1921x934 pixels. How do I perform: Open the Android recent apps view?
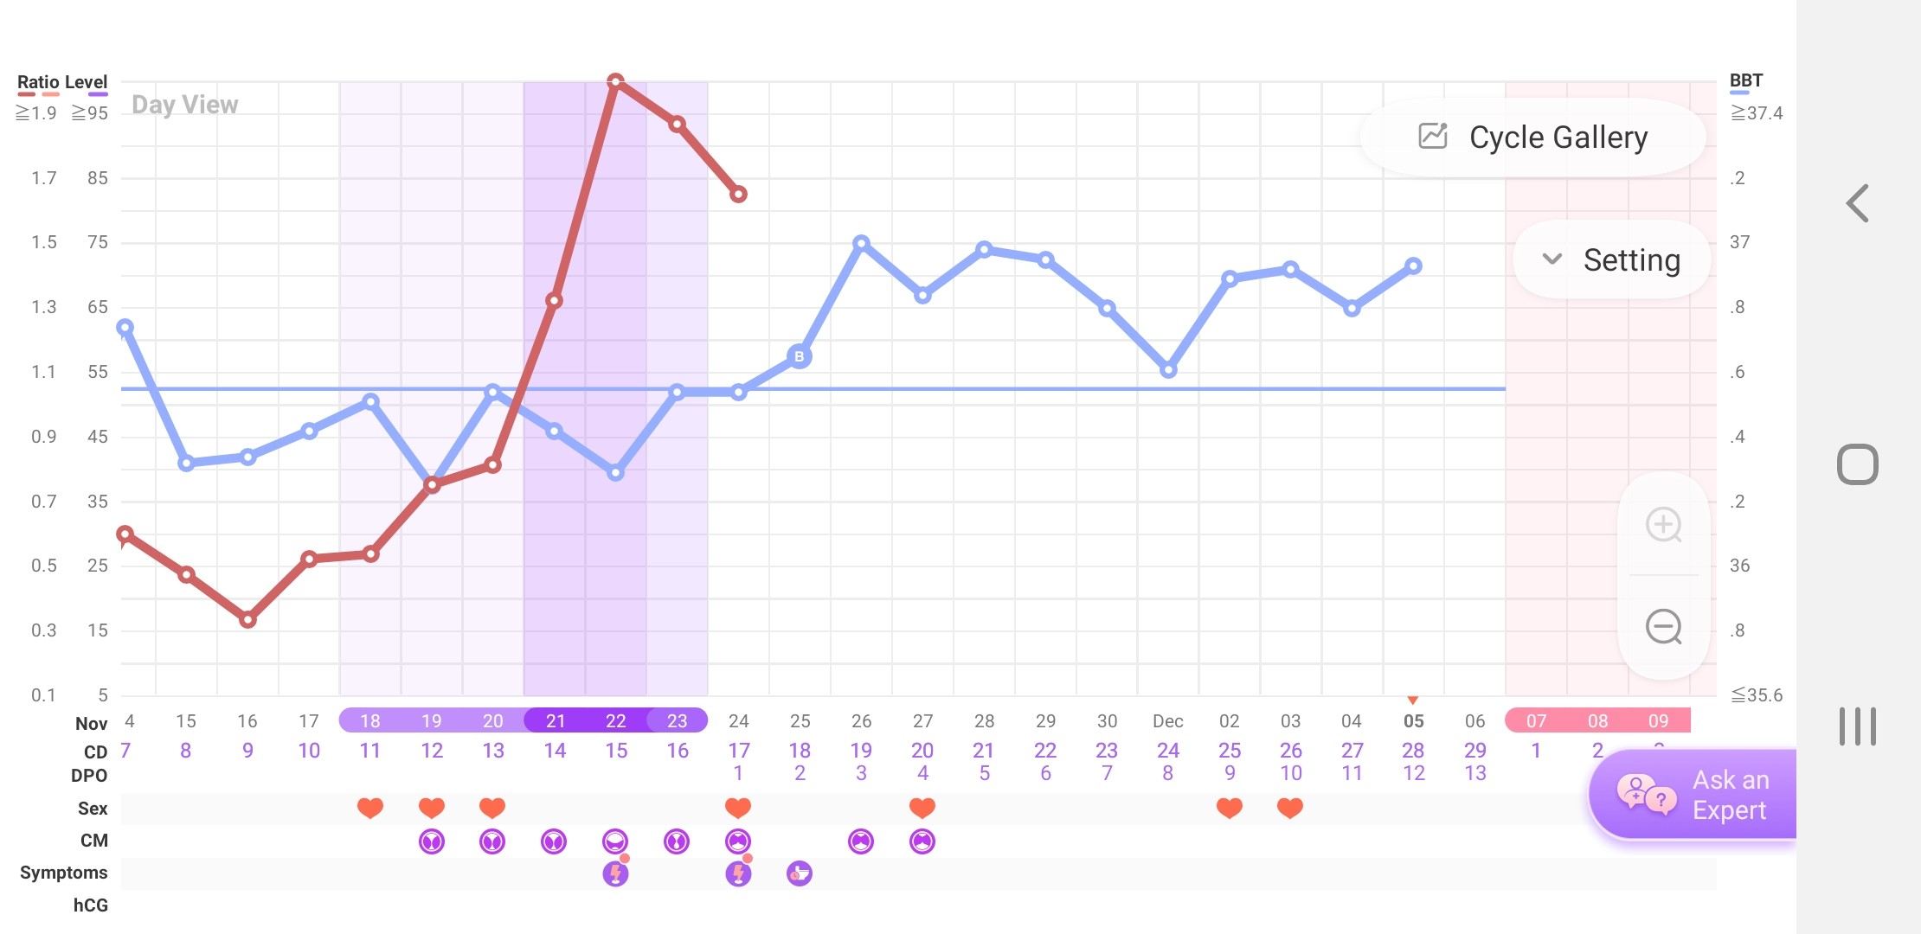[1857, 726]
